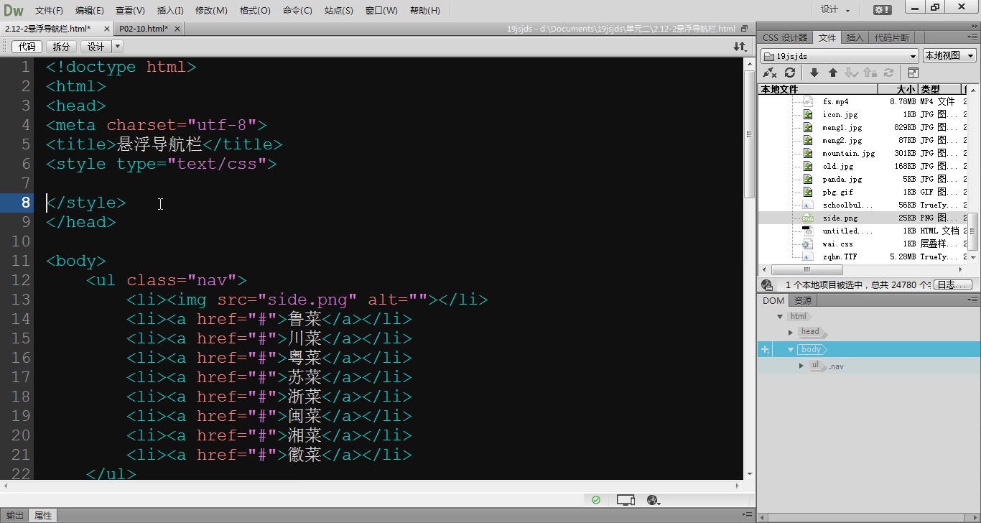The height and width of the screenshot is (523, 981).
Task: Click line number 13 in the gutter
Action: pos(22,300)
